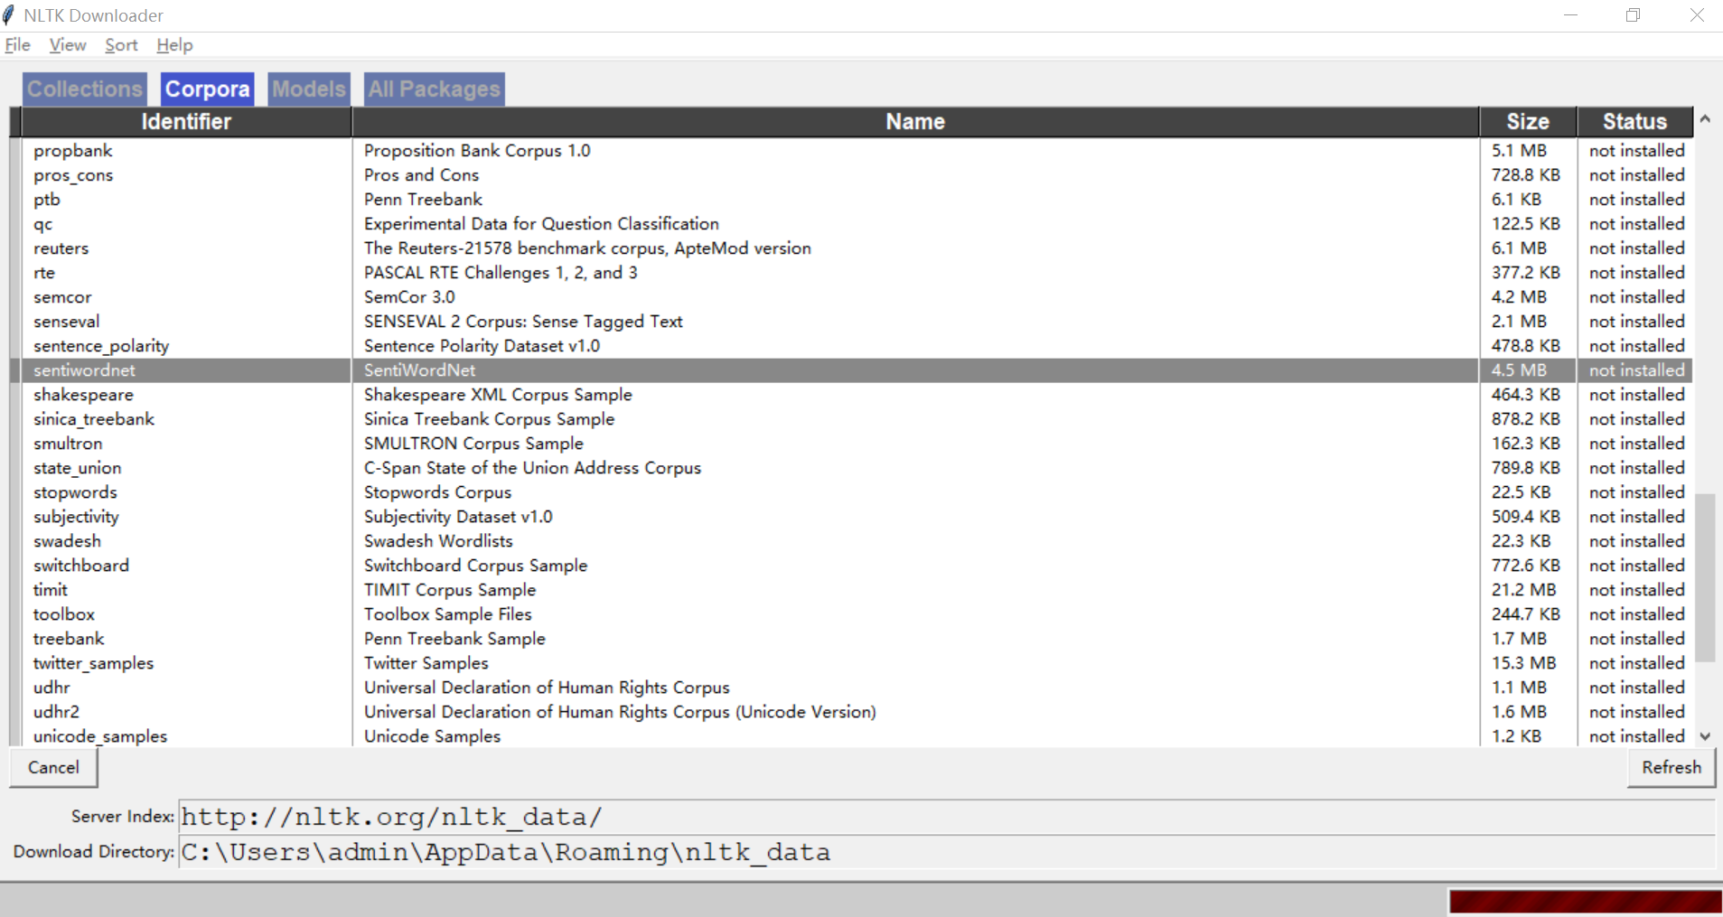Click the name 'Shakespeare XML Corpus Sample'

click(498, 395)
